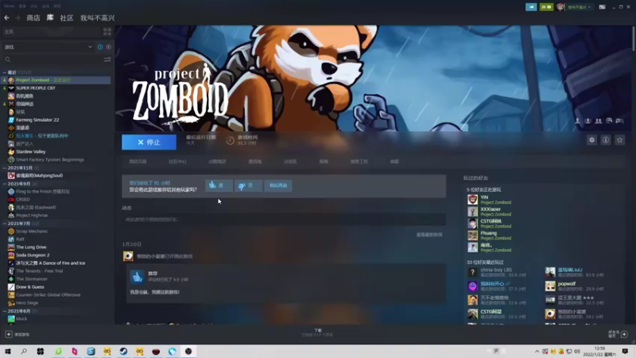
Task: Click the blue 停止 stop button
Action: [149, 142]
